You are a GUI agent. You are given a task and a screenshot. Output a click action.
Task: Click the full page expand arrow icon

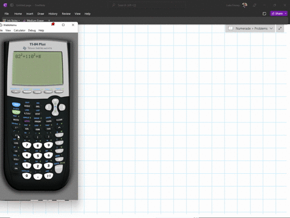pos(280,28)
